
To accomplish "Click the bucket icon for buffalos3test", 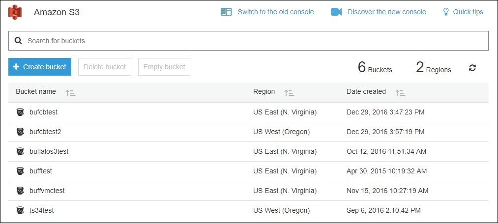I will click(20, 151).
